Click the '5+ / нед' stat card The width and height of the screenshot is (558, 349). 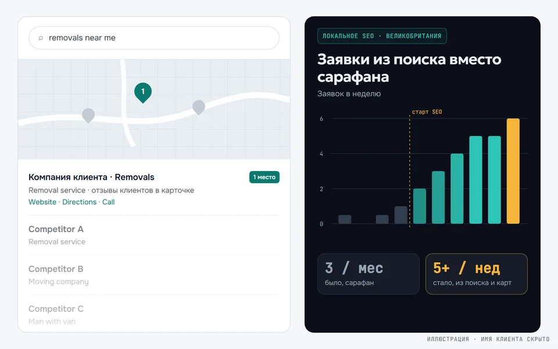[x=476, y=274]
